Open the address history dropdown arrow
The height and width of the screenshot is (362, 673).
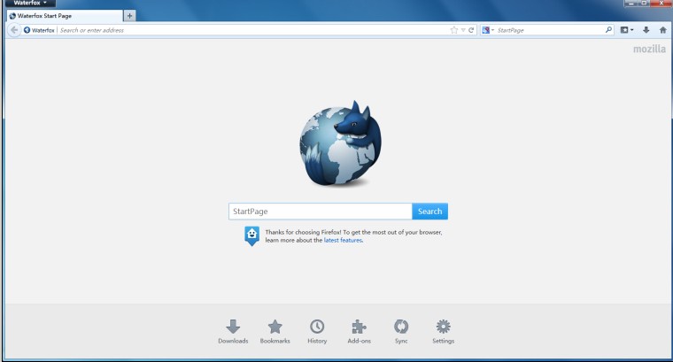(x=463, y=30)
